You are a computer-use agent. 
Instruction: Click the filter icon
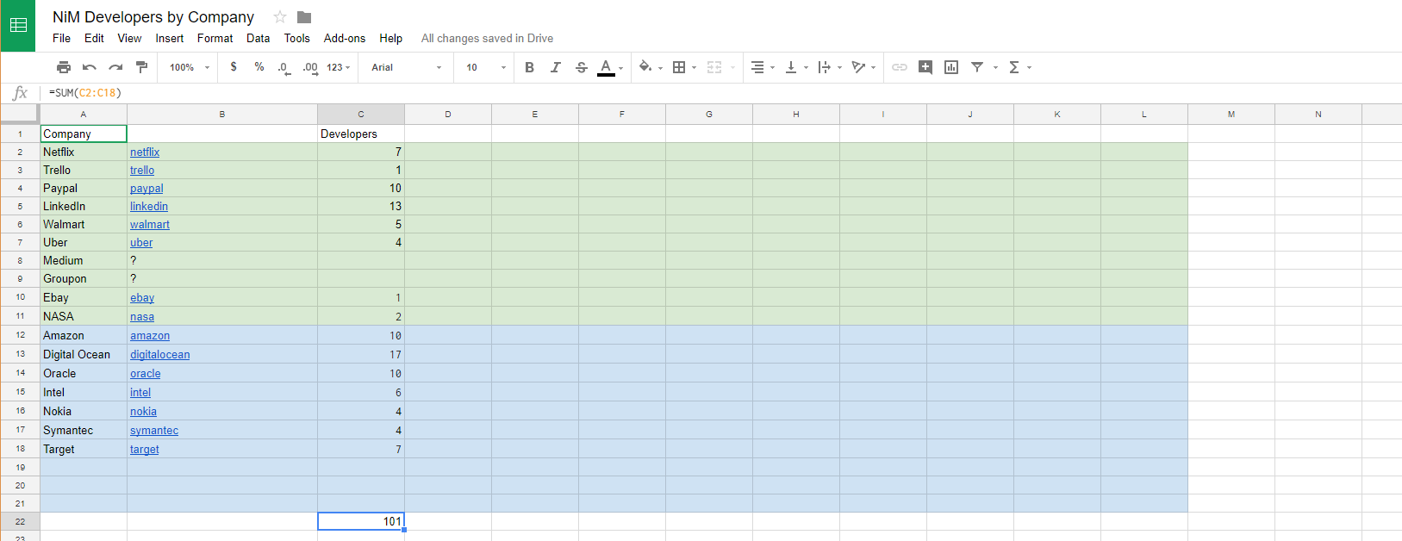(x=977, y=67)
